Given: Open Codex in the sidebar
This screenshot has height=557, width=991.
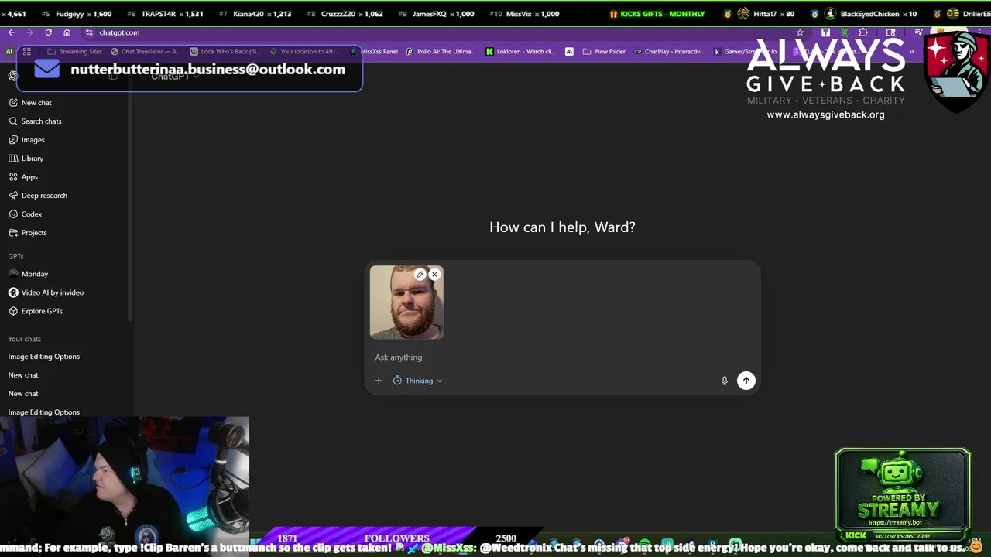Looking at the screenshot, I should (26, 214).
